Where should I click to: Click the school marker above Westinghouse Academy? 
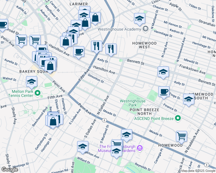(139, 19)
